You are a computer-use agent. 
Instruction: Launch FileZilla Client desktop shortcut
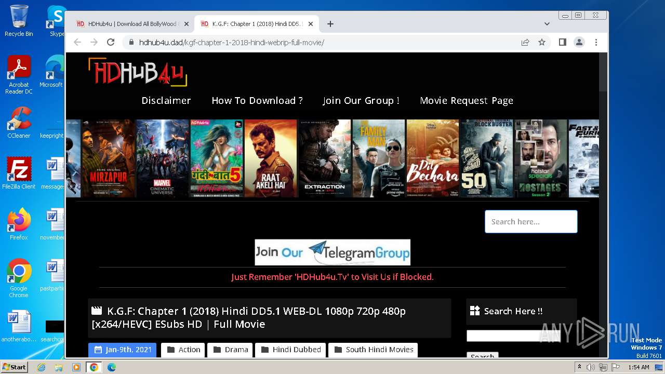[19, 173]
